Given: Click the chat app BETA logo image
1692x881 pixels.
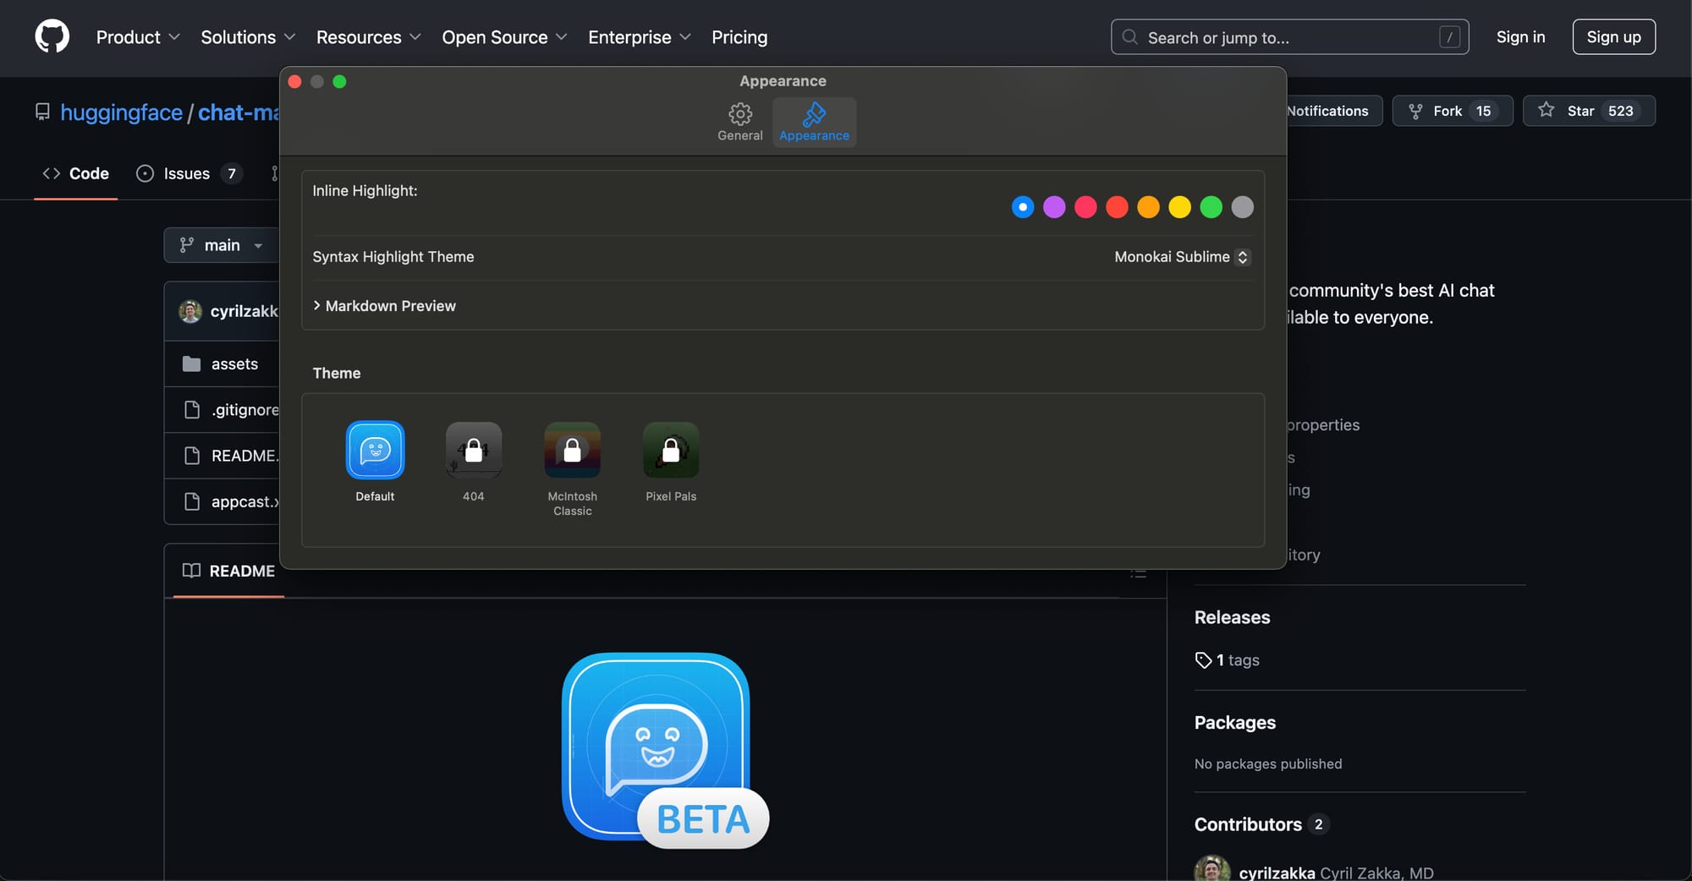Looking at the screenshot, I should point(665,750).
